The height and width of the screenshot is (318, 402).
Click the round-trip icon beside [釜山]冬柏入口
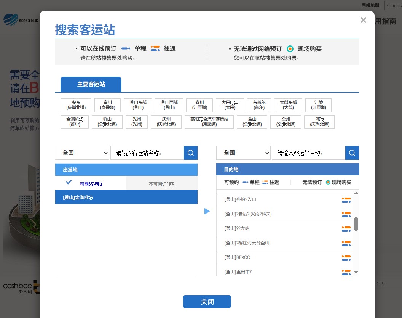346,199
